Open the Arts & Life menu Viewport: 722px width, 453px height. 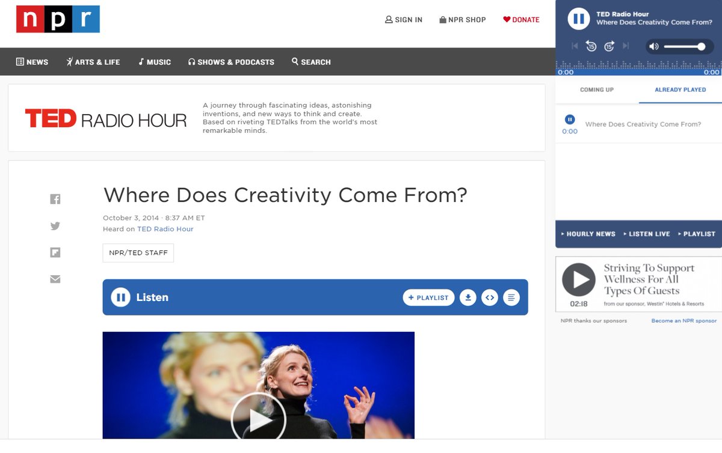tap(93, 62)
